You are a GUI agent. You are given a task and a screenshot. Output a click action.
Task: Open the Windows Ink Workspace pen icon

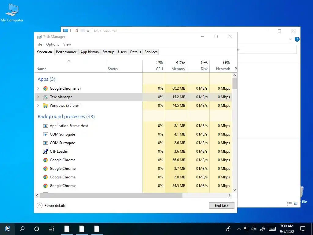263,229
